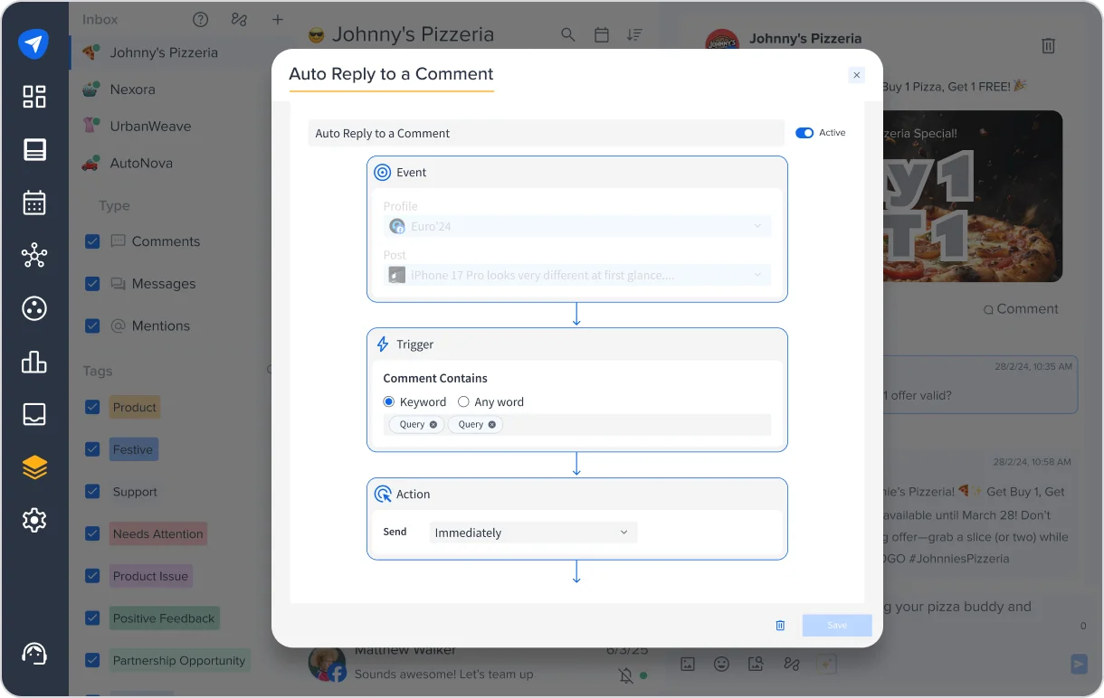Open the settings gear in sidebar
Viewport: 1104px width, 698px height.
[34, 520]
